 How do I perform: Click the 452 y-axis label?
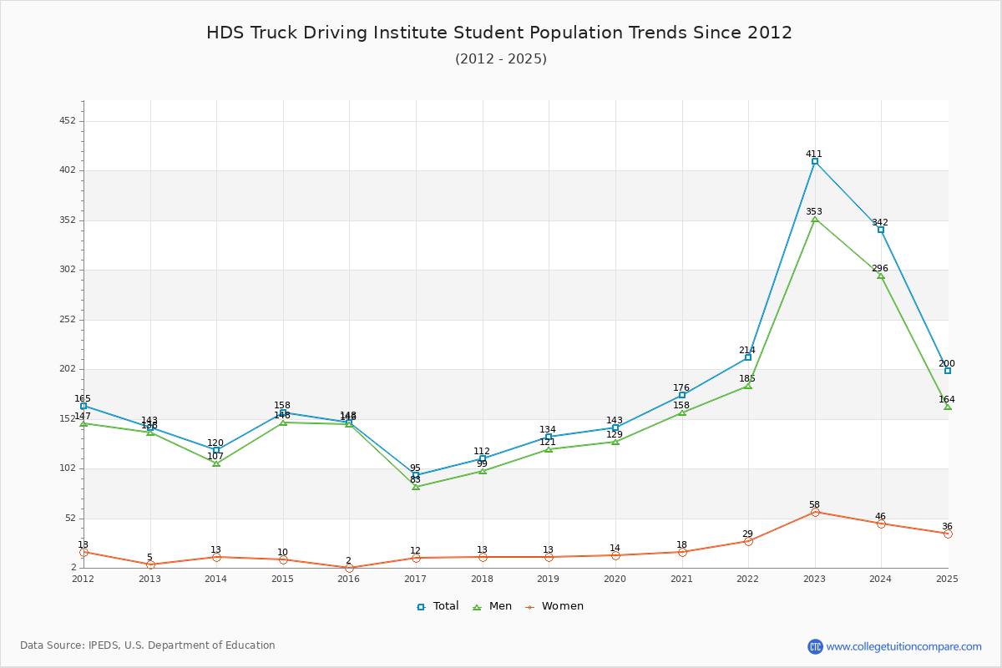pyautogui.click(x=68, y=120)
